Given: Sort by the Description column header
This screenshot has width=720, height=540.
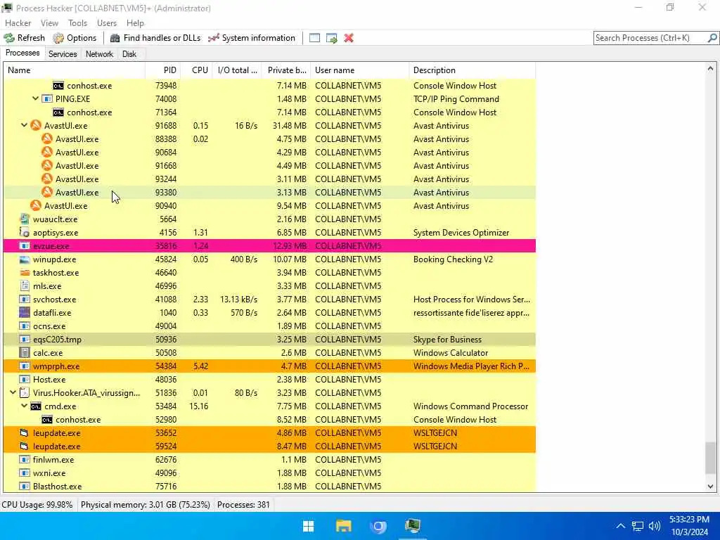Looking at the screenshot, I should 472,70.
